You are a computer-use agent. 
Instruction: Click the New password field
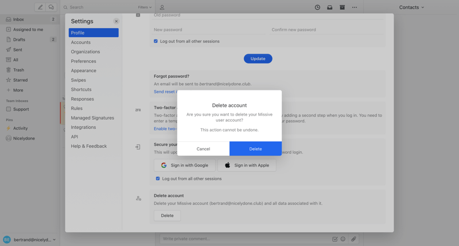(x=209, y=30)
